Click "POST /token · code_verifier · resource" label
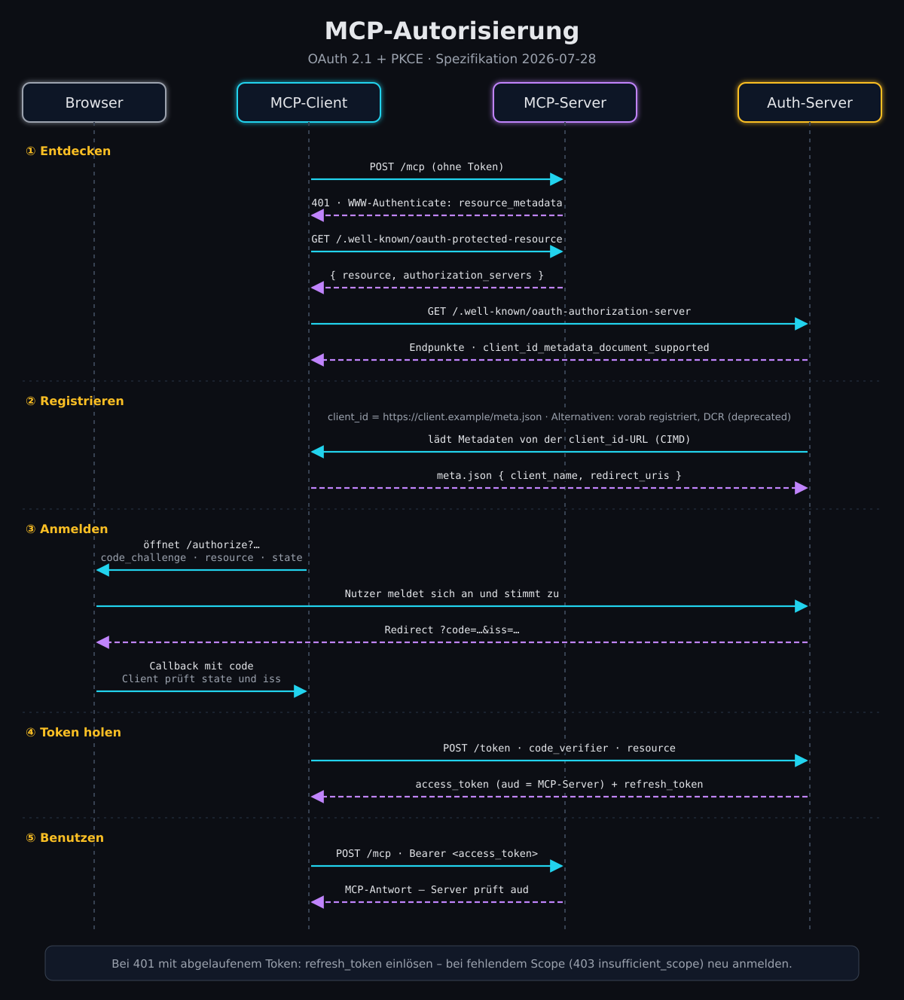 (x=559, y=748)
